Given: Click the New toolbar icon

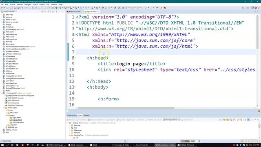Looking at the screenshot, I should [x=2, y=8].
